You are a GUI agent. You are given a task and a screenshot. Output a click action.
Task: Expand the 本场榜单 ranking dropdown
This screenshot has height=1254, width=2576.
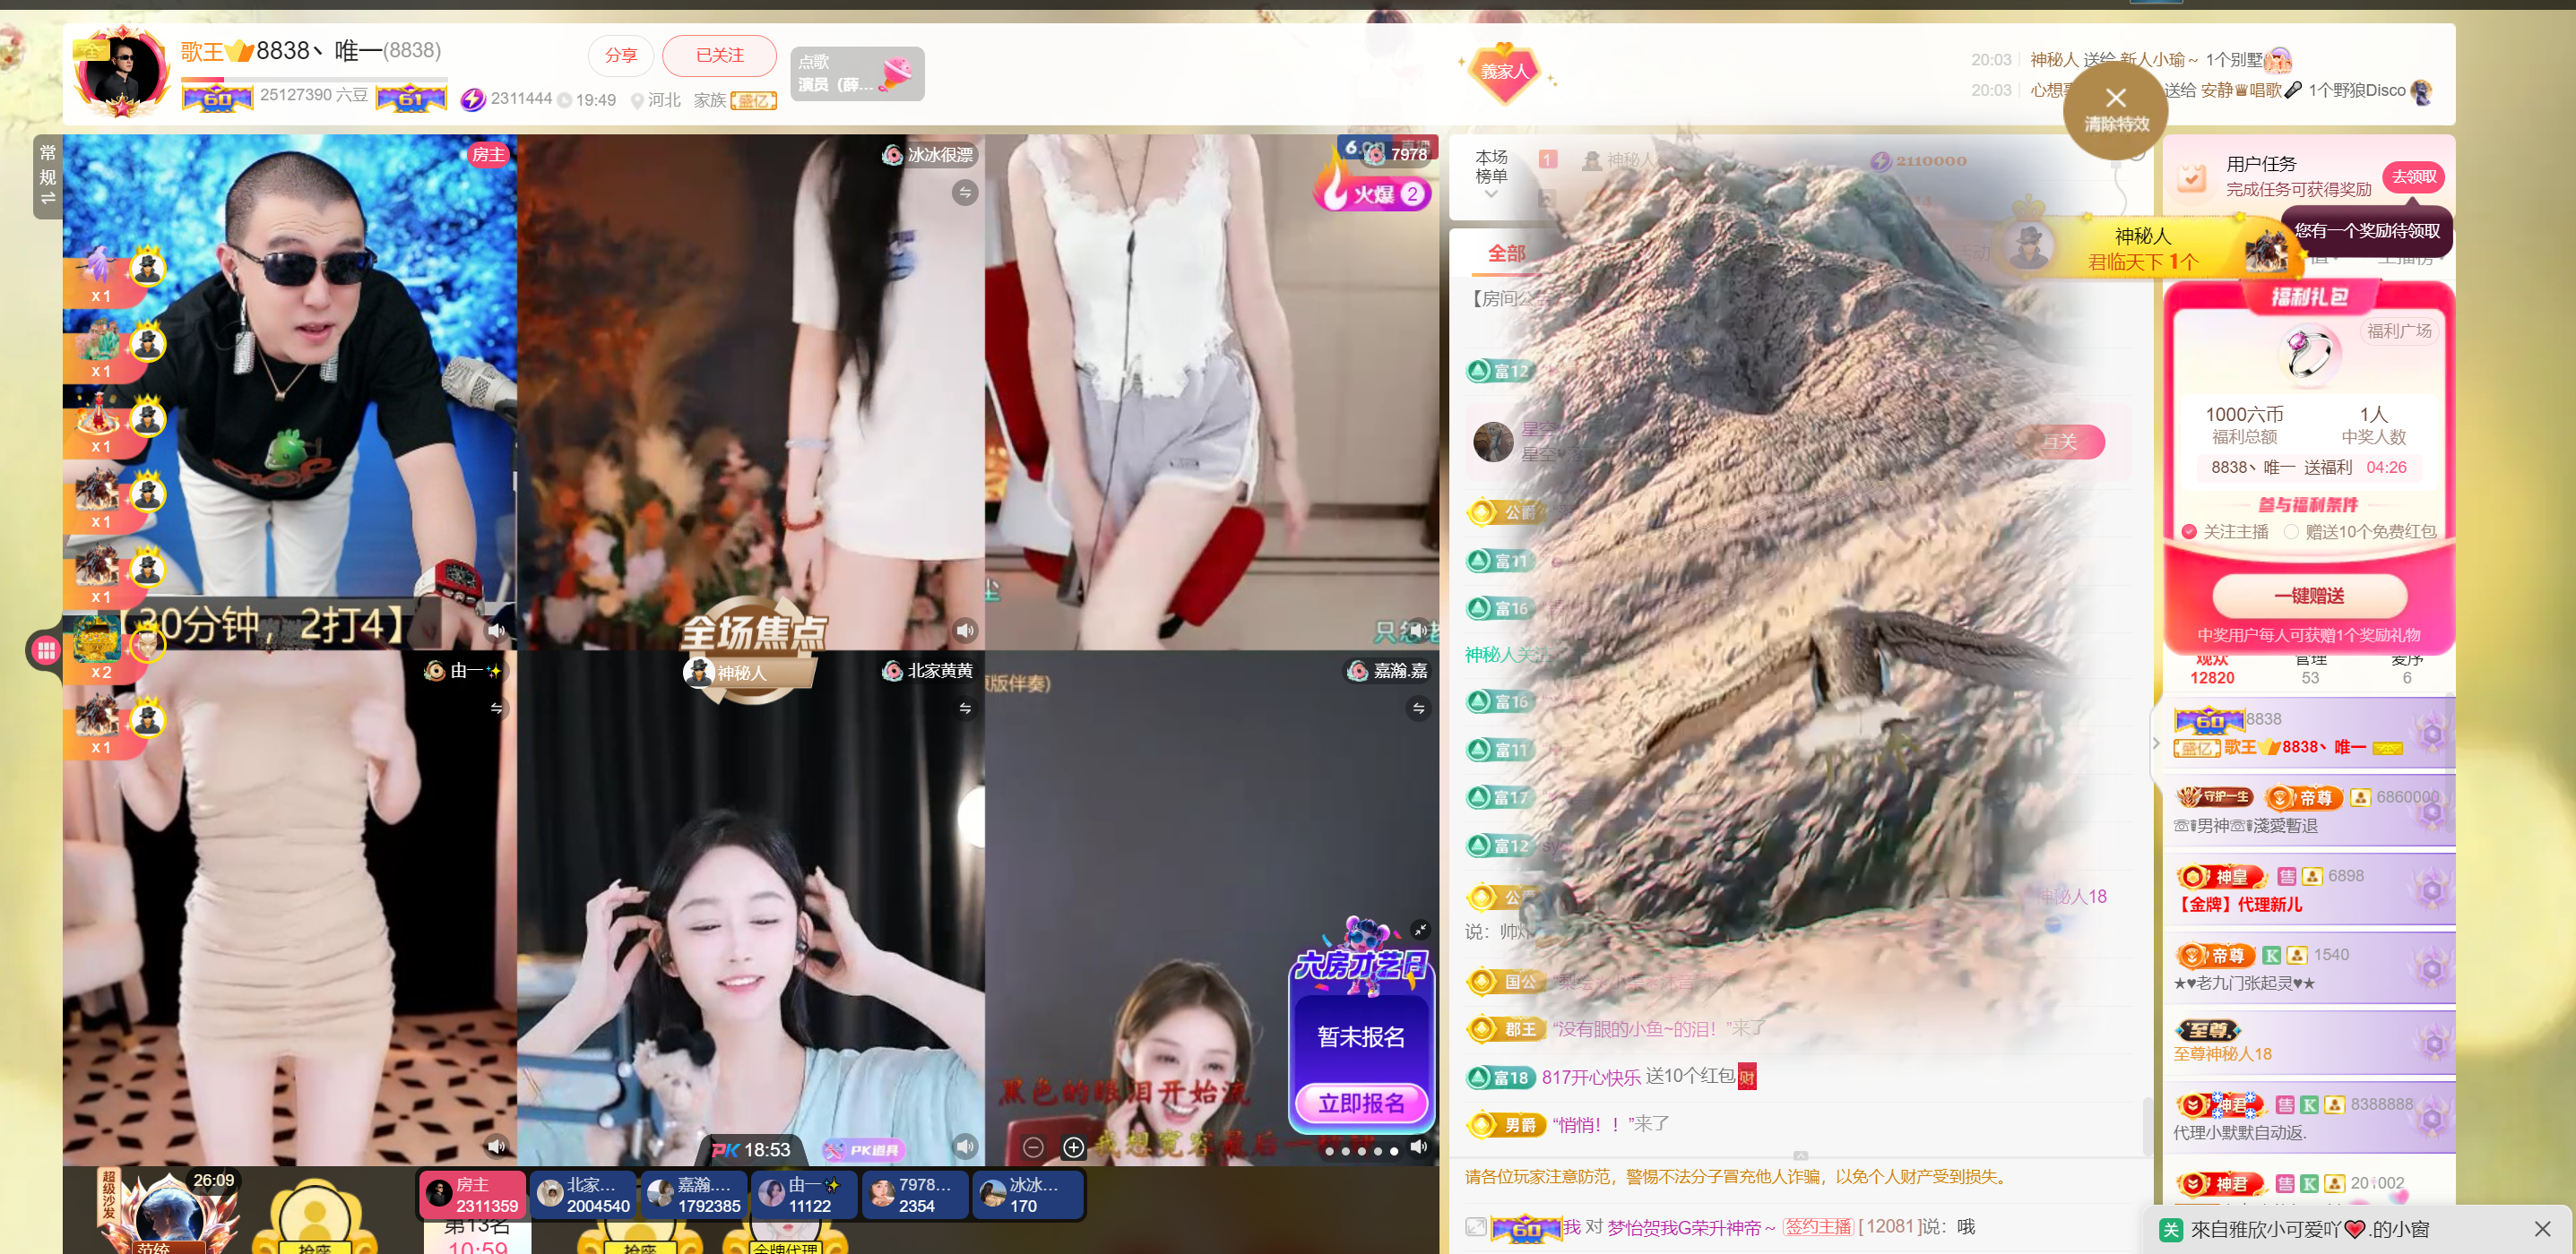click(x=1491, y=174)
